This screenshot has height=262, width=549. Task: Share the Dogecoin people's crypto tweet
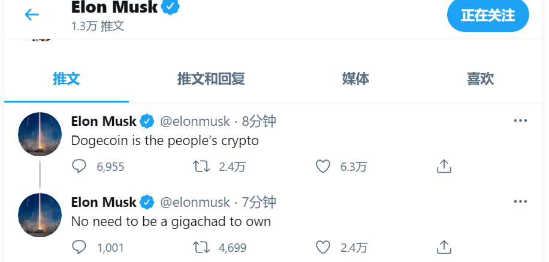[x=444, y=166]
